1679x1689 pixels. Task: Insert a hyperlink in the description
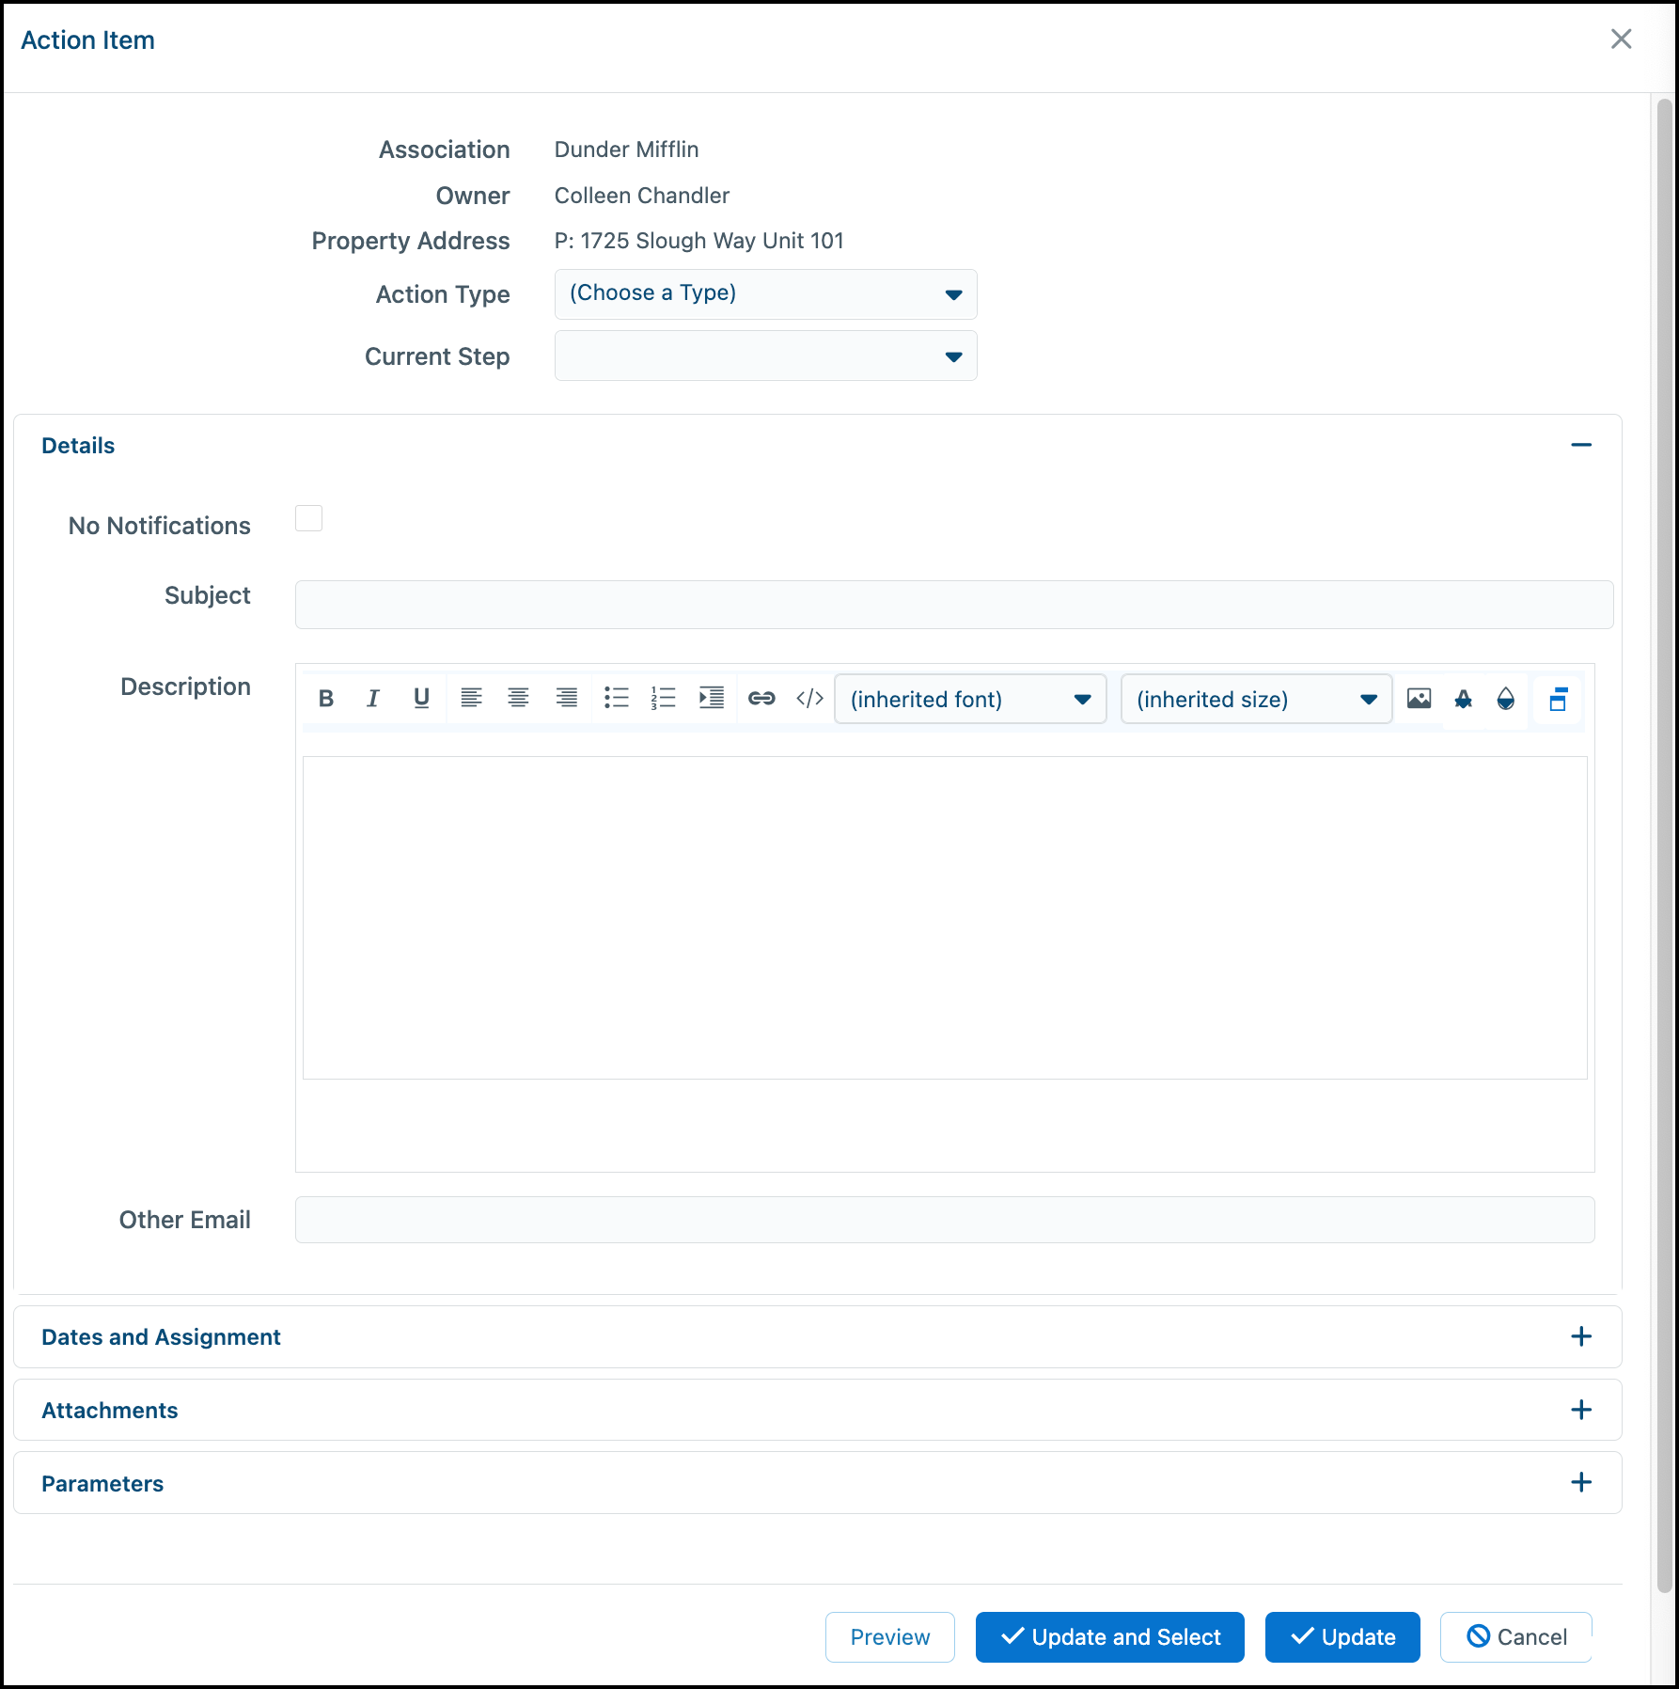click(x=761, y=699)
